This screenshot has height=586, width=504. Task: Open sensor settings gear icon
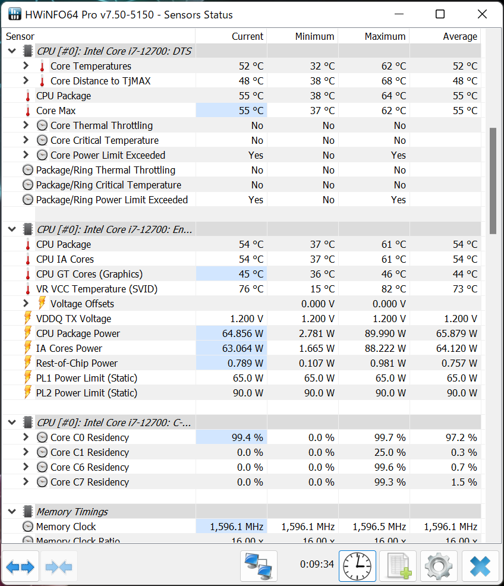coord(439,567)
